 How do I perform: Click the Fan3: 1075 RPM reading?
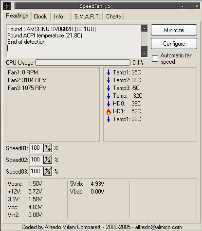point(27,88)
